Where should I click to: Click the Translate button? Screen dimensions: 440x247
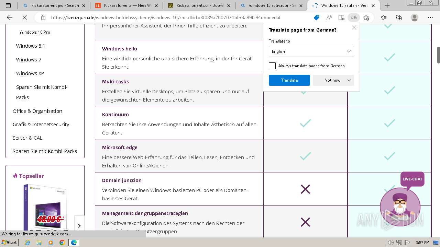[289, 80]
